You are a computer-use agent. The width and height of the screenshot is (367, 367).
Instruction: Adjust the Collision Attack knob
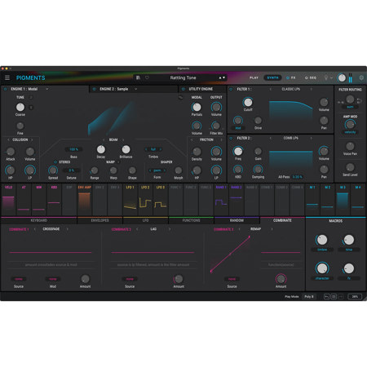11,152
